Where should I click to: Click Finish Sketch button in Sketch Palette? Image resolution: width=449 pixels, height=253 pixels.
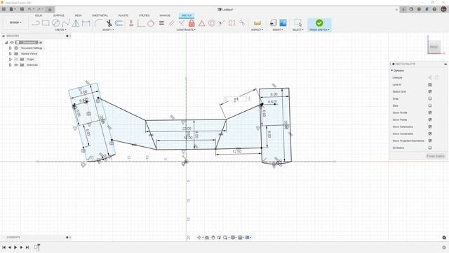click(x=436, y=156)
